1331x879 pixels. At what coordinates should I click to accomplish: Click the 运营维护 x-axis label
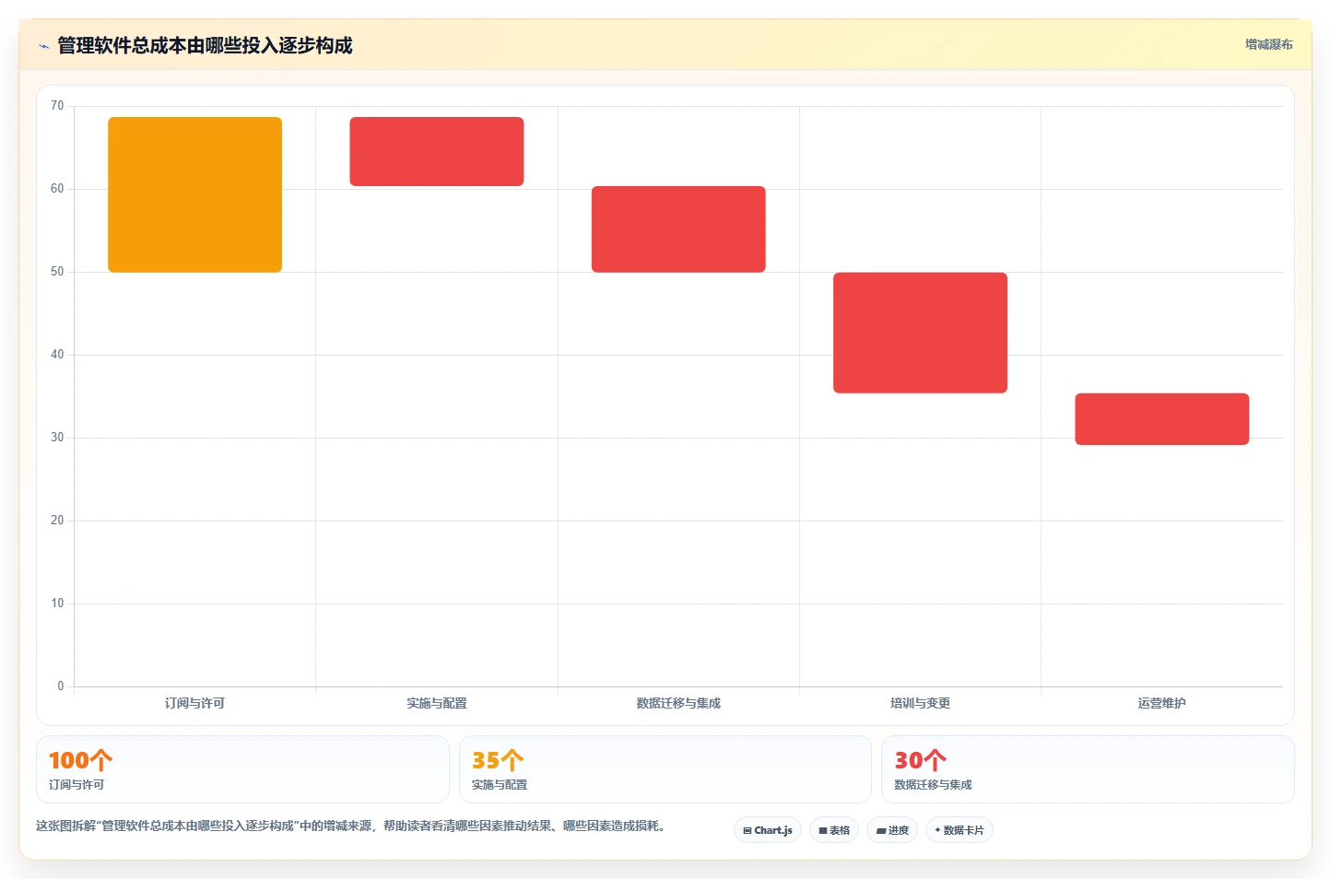1161,703
